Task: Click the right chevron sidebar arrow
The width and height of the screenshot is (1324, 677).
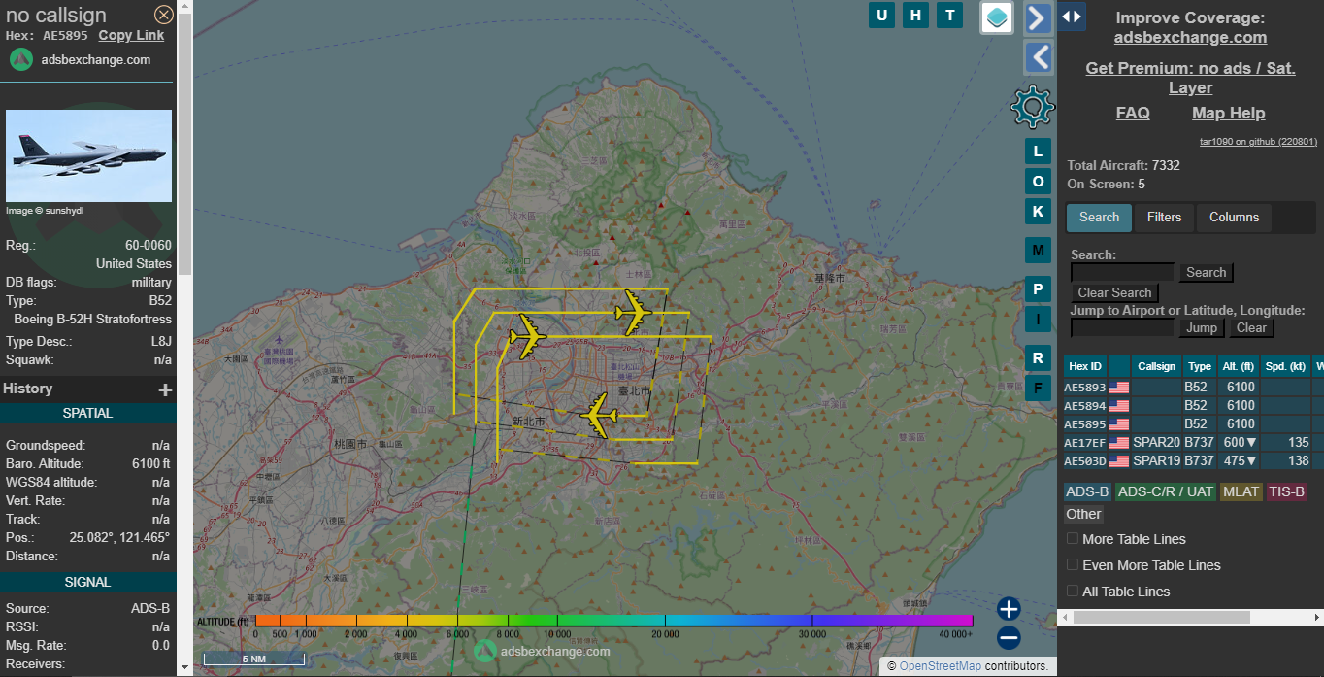Action: point(1039,17)
